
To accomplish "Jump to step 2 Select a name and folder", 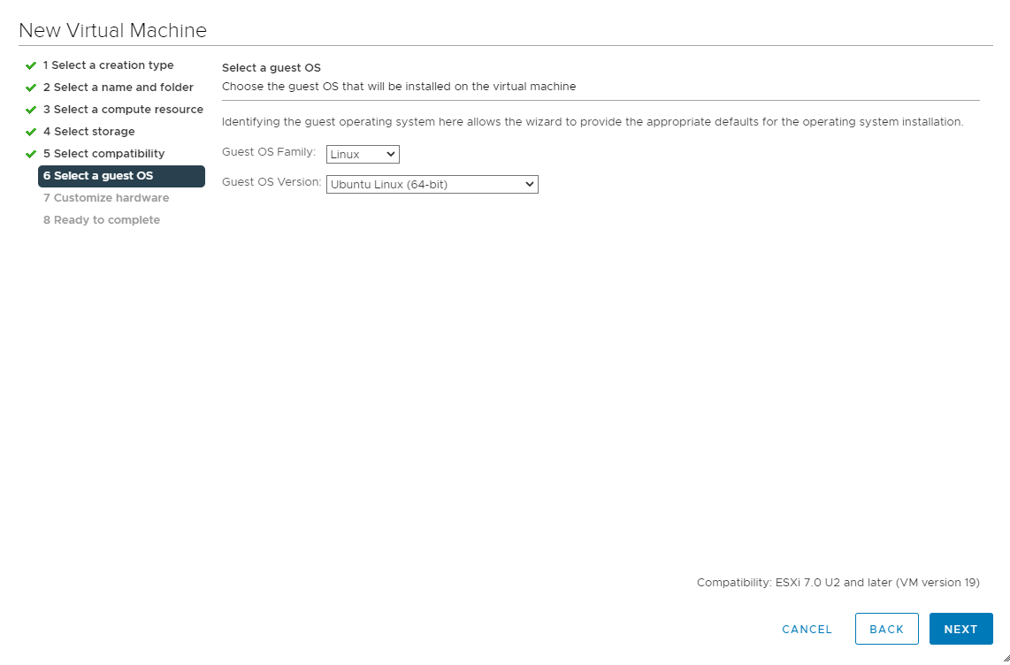I will click(x=118, y=88).
